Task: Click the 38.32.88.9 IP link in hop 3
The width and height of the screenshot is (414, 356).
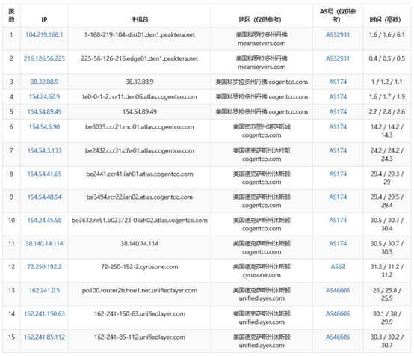Action: [x=44, y=82]
